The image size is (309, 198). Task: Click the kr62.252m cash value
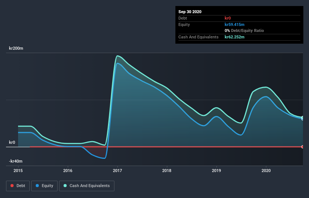[234, 37]
